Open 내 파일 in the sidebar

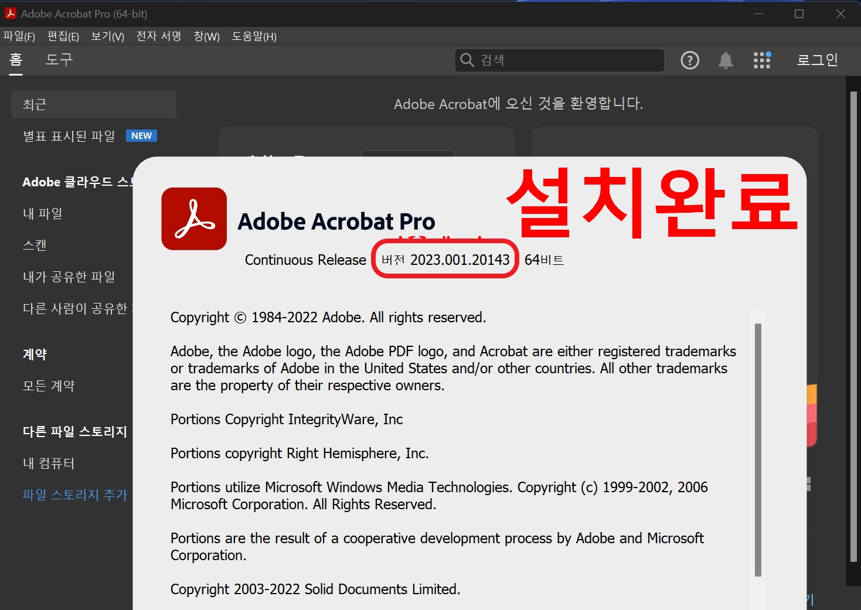click(x=43, y=213)
